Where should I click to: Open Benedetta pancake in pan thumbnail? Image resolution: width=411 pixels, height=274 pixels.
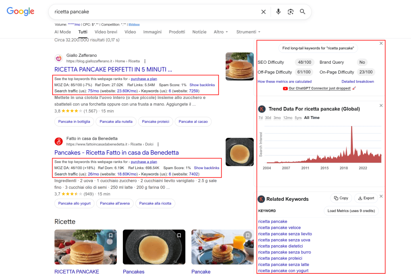click(240, 152)
